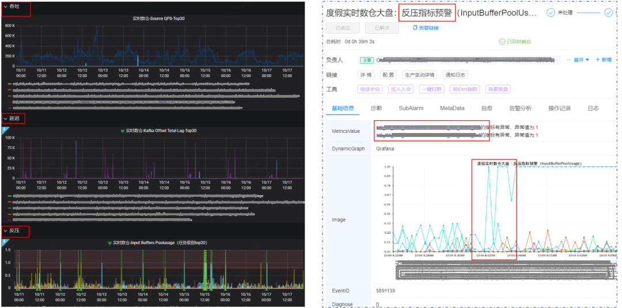This screenshot has height=308, width=622.
Task: Click the ellipsis next to 展开
Action: 568,60
